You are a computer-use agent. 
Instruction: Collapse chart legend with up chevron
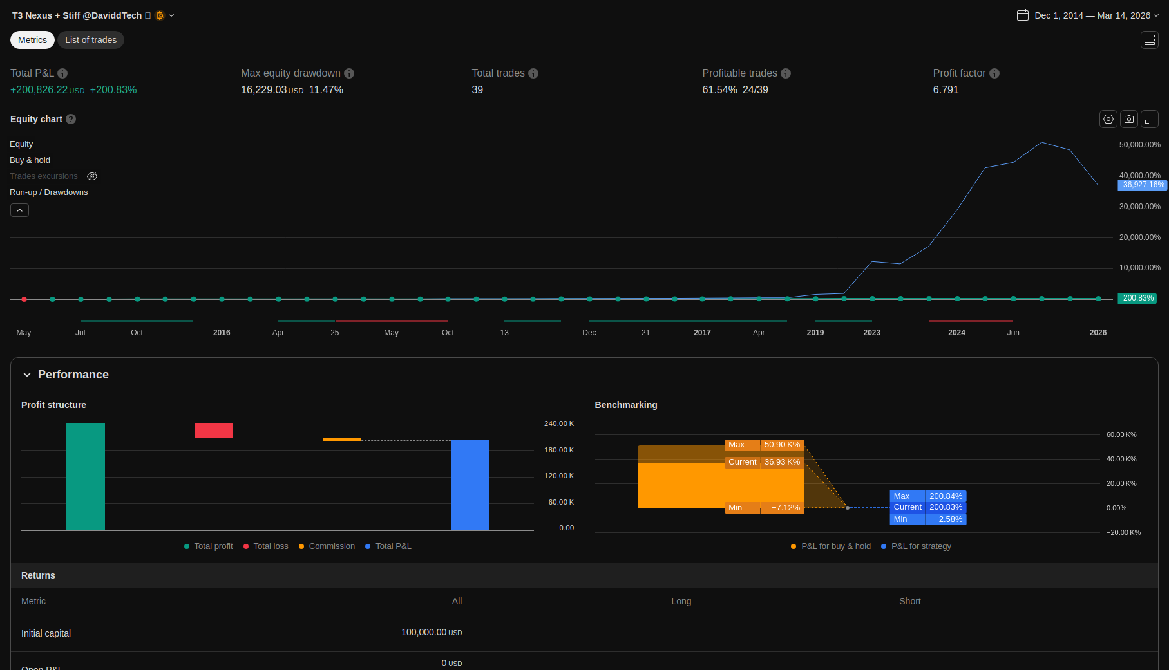click(19, 210)
